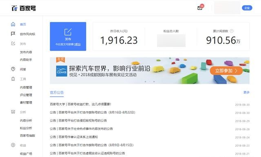The height and width of the screenshot is (157, 261).
Task: Click the 1积分 link in the publish tile
Action: point(77,44)
